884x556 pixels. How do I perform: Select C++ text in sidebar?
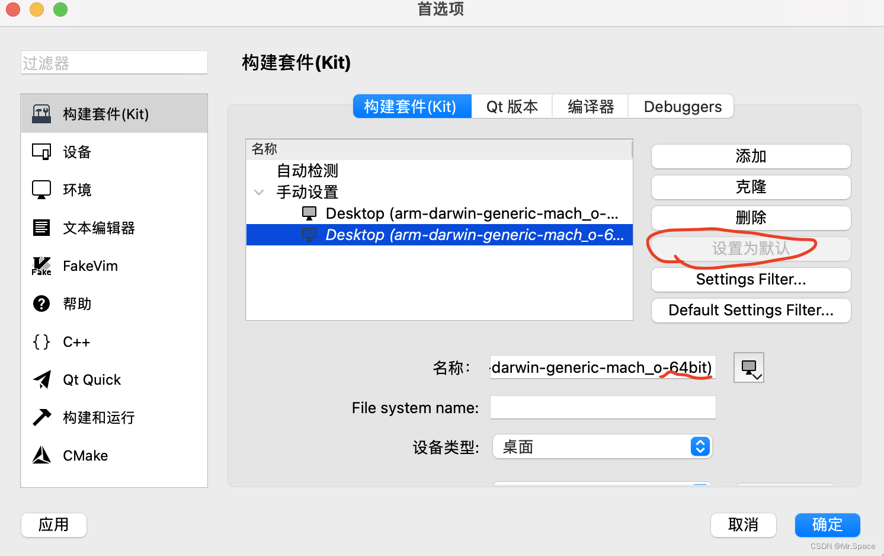pos(76,342)
